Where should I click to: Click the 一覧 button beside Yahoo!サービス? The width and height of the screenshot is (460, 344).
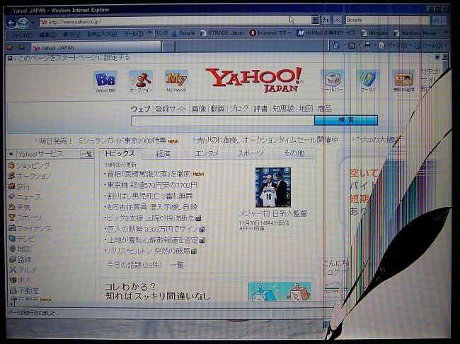coord(86,154)
